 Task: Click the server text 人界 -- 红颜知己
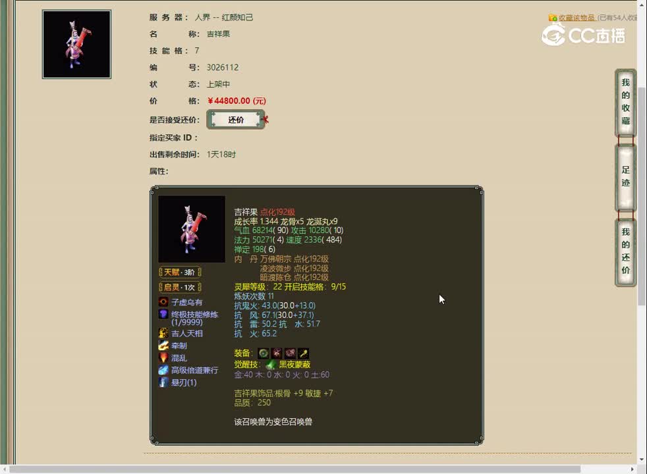point(223,17)
